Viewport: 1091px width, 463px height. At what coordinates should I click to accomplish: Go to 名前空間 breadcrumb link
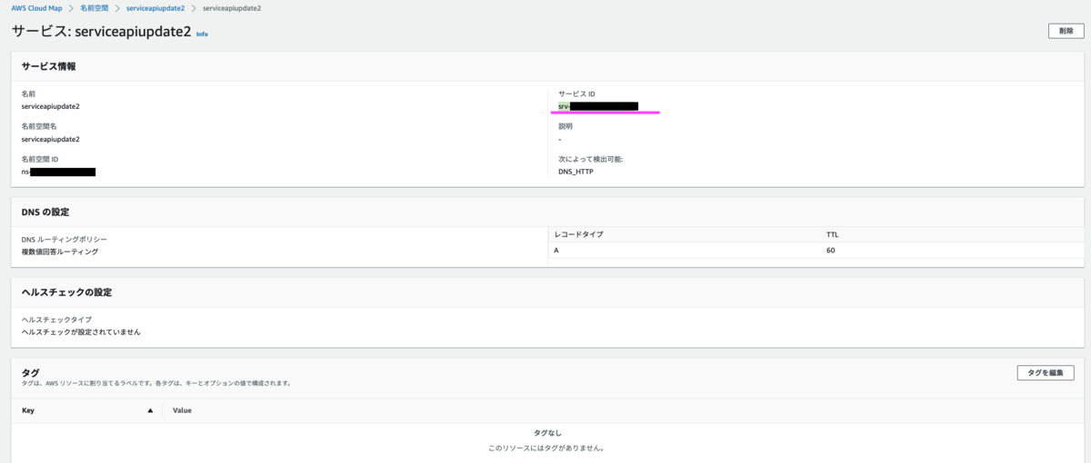click(94, 8)
